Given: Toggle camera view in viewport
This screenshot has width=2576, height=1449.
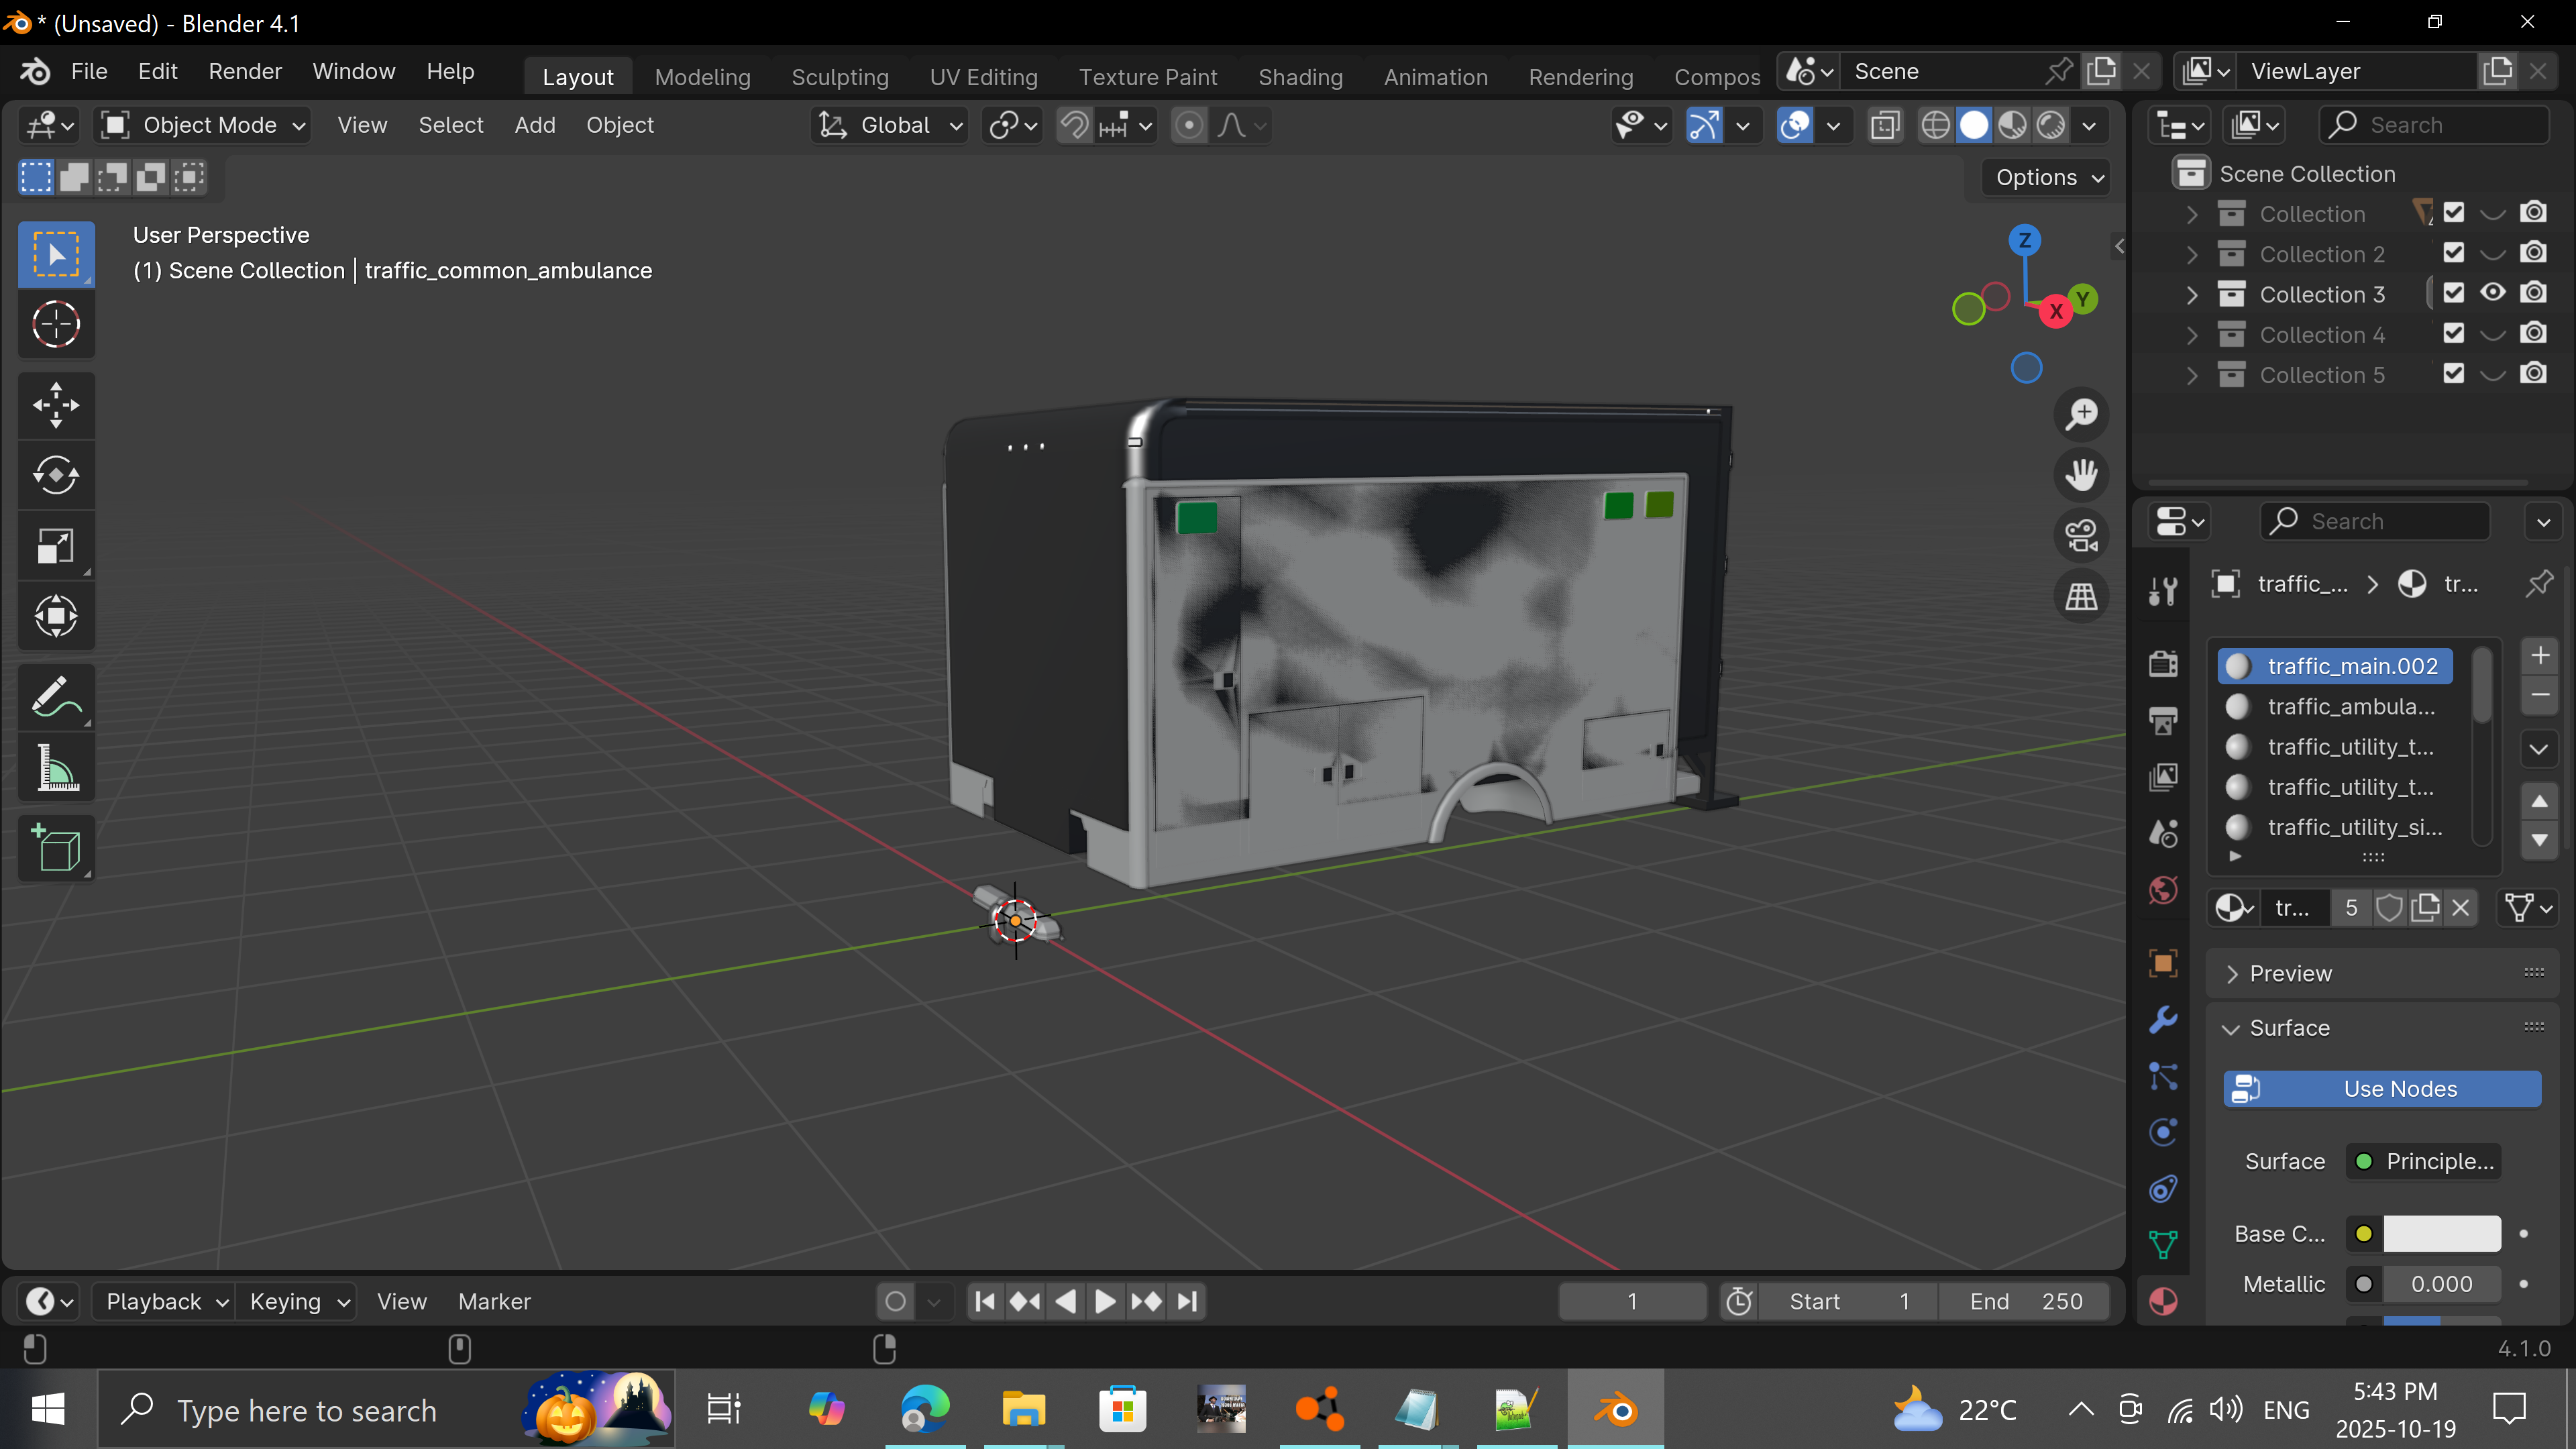Looking at the screenshot, I should (2082, 535).
